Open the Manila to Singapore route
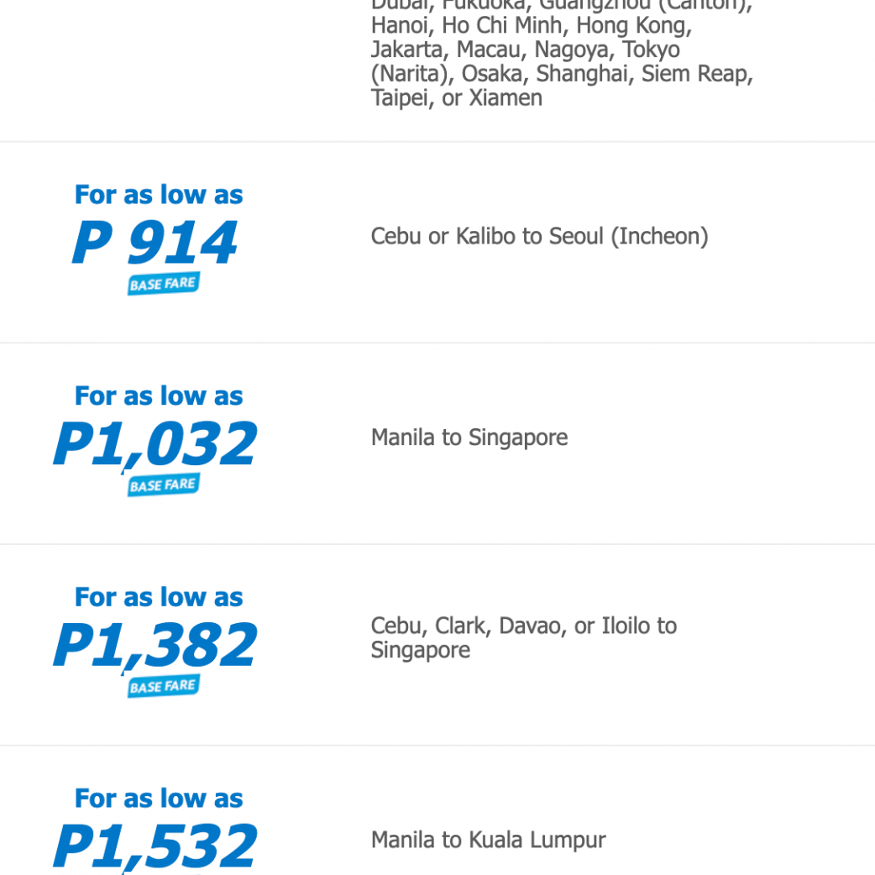Viewport: 875px width, 875px height. click(469, 437)
